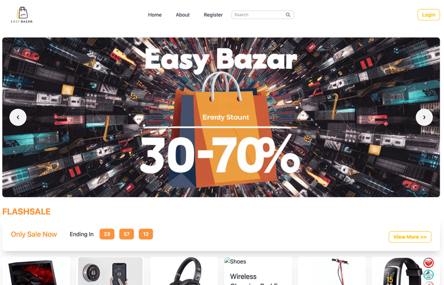This screenshot has height=285, width=444.
Task: Click the Wireless product title text
Action: pyautogui.click(x=243, y=276)
